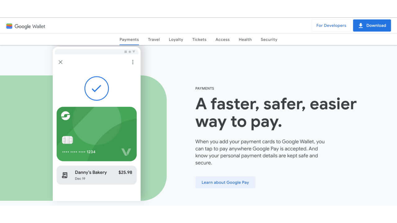
Task: Click the blue Download button
Action: point(372,25)
